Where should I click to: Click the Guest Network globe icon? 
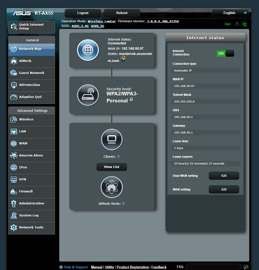pyautogui.click(x=13, y=73)
